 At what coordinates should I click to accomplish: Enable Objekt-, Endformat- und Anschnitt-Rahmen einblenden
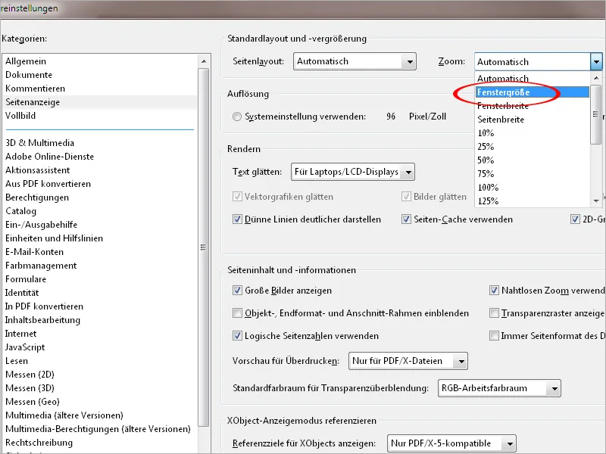237,313
